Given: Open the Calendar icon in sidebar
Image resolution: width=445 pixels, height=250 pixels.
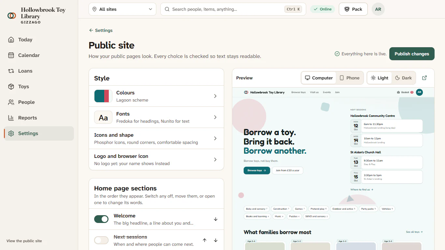Looking at the screenshot, I should (11, 55).
